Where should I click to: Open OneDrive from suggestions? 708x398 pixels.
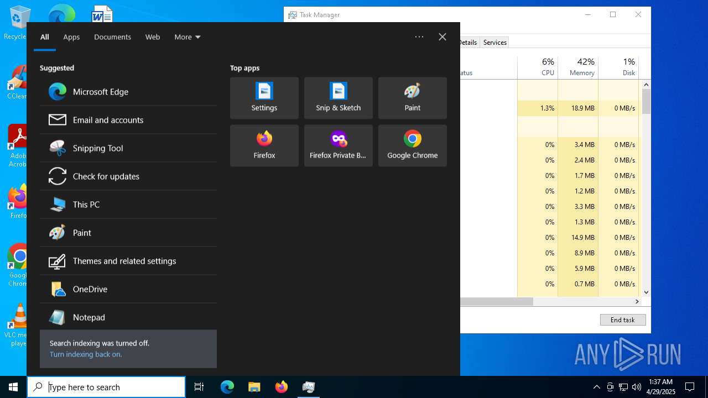[128, 289]
